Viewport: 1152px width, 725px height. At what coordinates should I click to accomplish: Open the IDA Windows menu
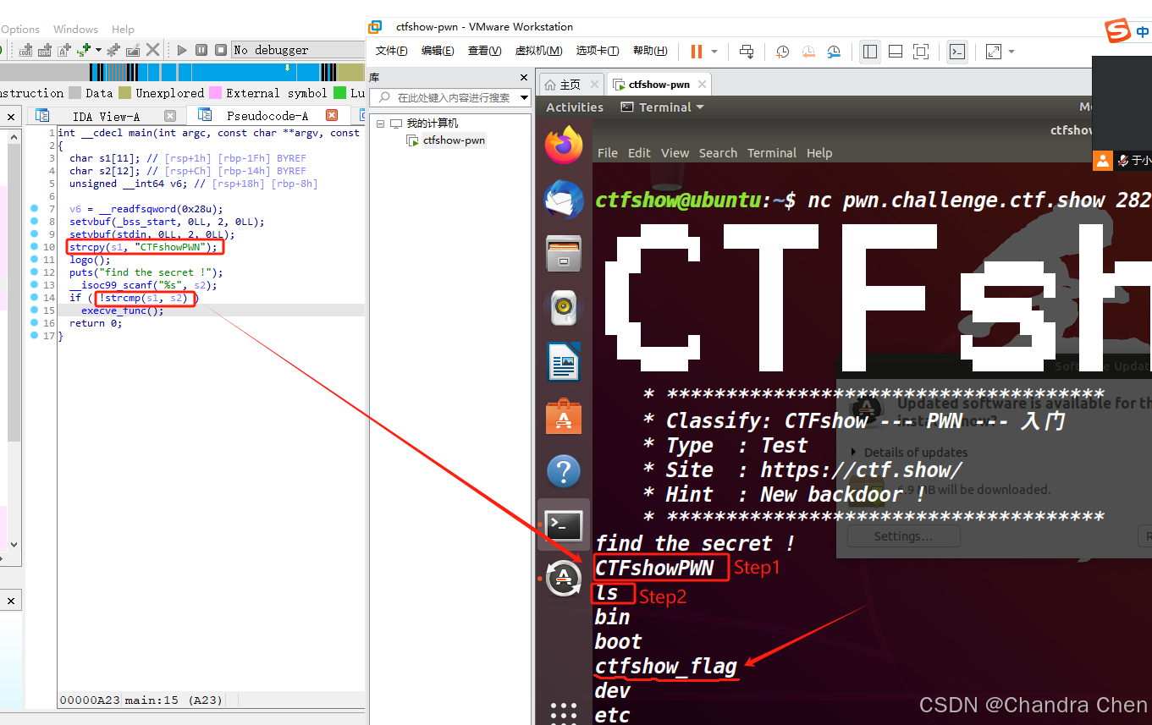[x=75, y=29]
